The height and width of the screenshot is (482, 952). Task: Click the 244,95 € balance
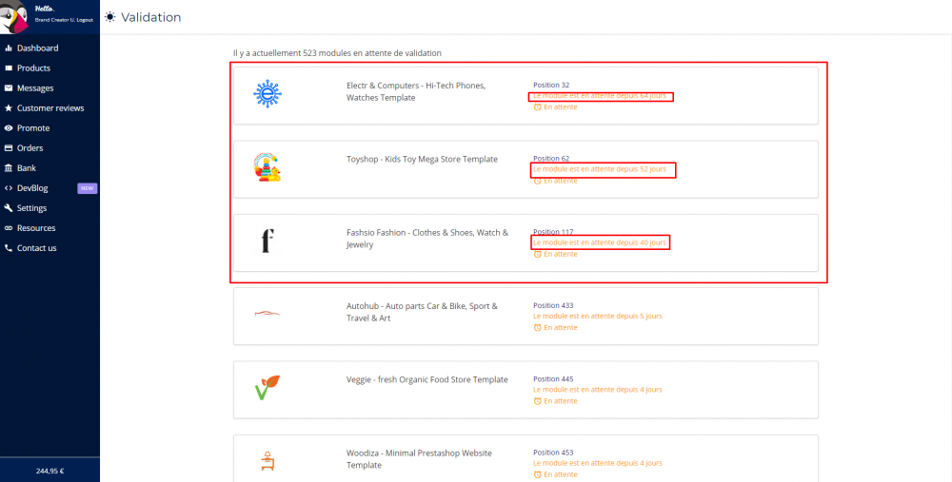(50, 471)
